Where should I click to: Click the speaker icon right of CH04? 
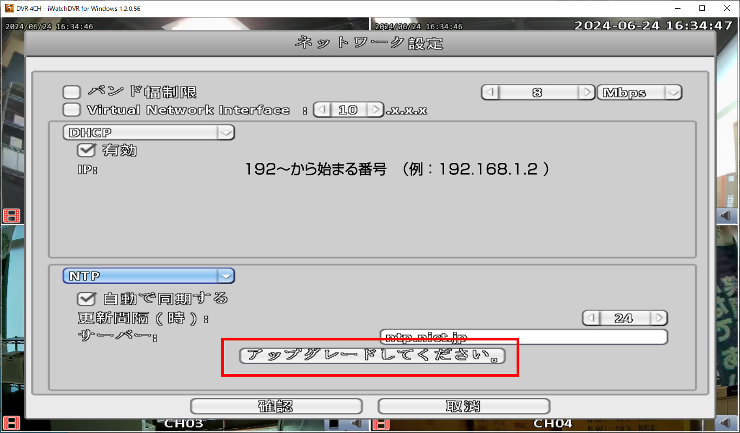(x=726, y=423)
